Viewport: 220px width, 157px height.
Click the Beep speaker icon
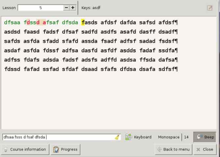click(x=199, y=137)
